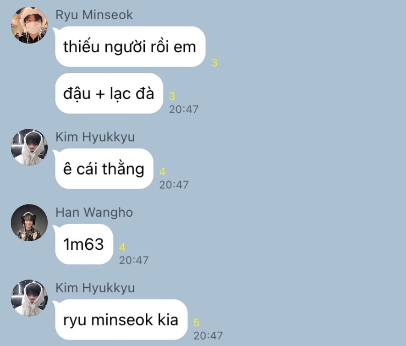Open Han Wangho's profile avatar
The width and height of the screenshot is (406, 346).
[29, 223]
